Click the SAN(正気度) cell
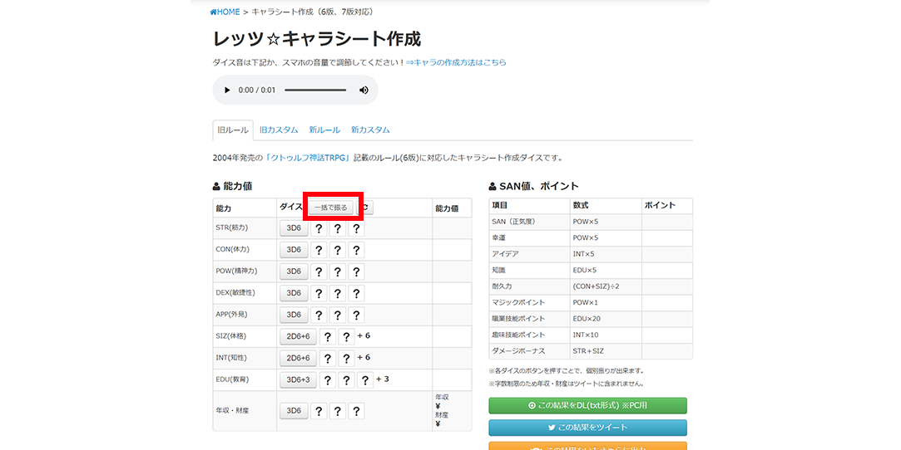Image resolution: width=901 pixels, height=450 pixels. [x=529, y=222]
